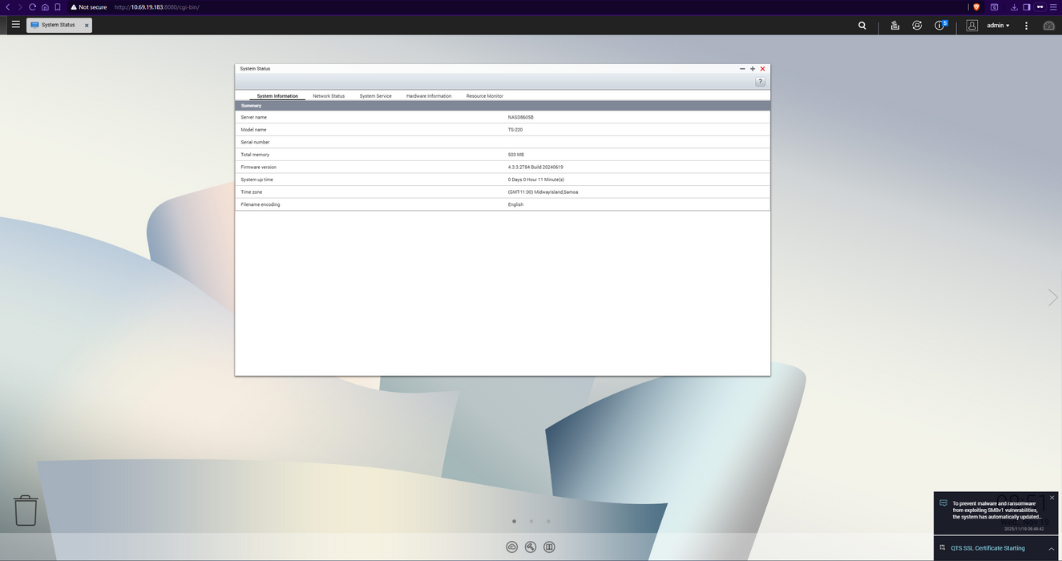Click the search magnifier in top bar
The height and width of the screenshot is (561, 1062).
tap(862, 26)
